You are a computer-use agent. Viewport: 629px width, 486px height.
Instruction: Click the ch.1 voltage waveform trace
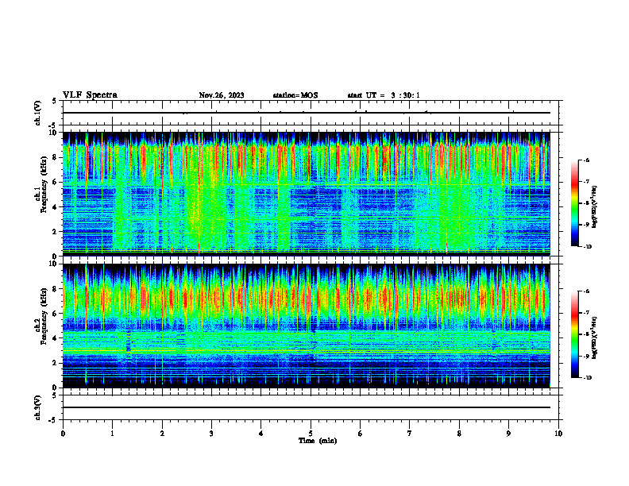[307, 113]
